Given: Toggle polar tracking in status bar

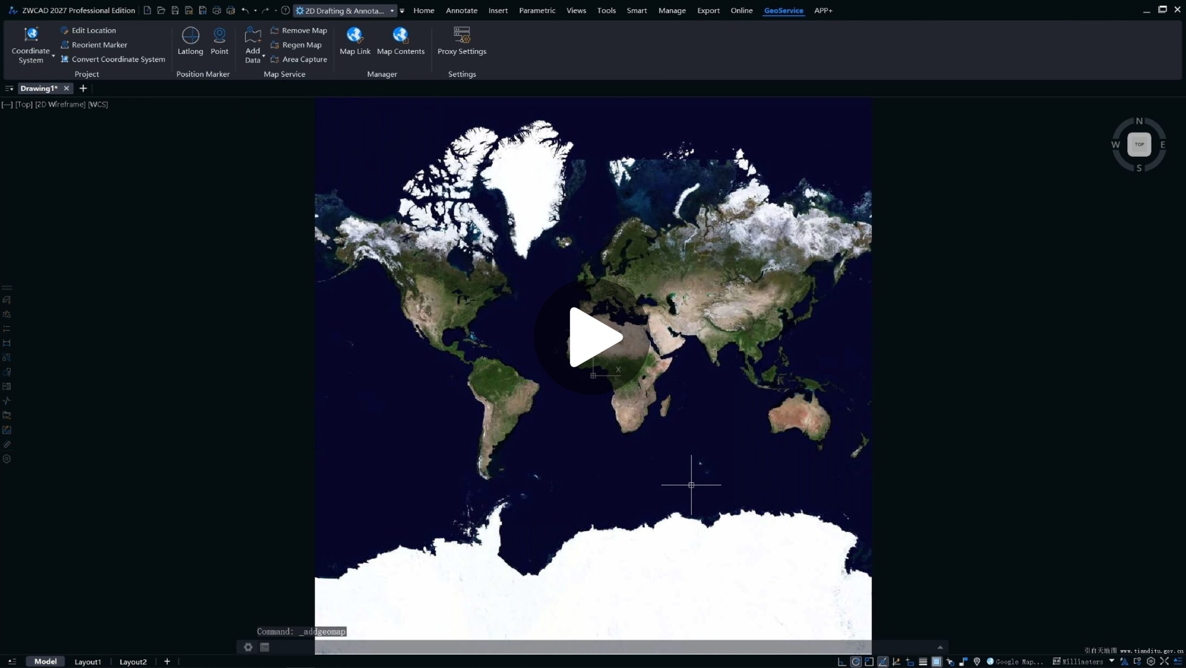Looking at the screenshot, I should [856, 662].
